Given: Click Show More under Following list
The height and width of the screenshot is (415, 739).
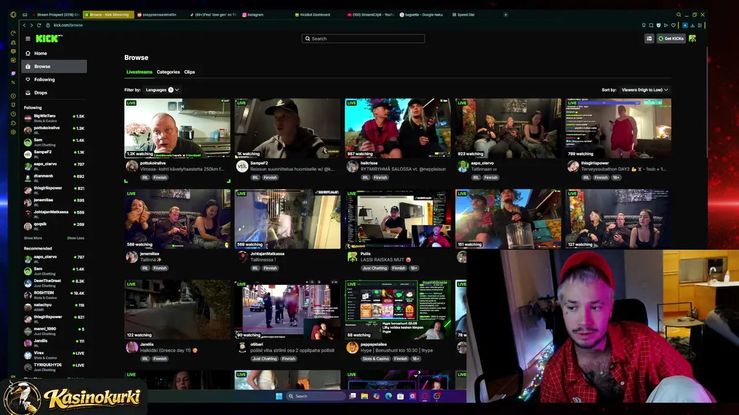Looking at the screenshot, I should coord(33,238).
